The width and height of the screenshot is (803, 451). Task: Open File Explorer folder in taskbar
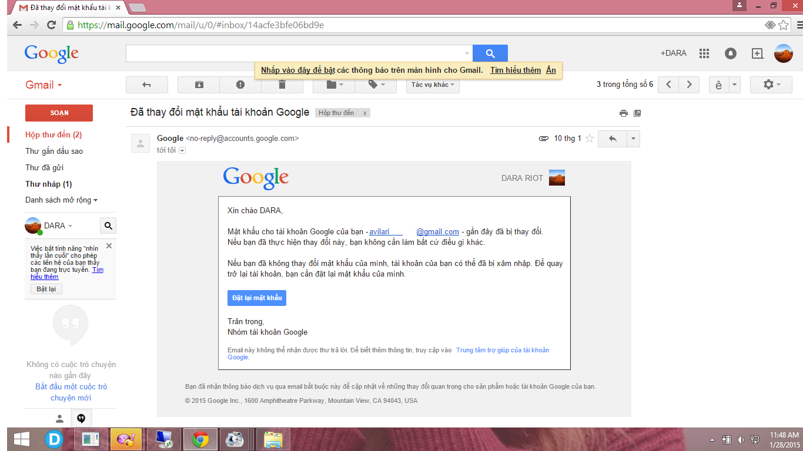273,439
